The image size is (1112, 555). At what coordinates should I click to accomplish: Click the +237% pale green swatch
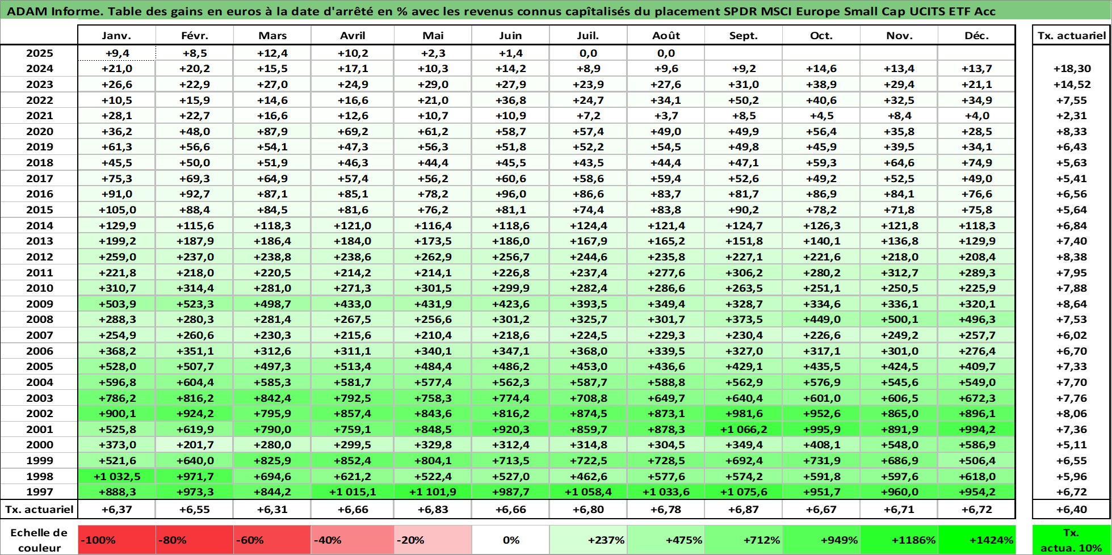click(588, 540)
